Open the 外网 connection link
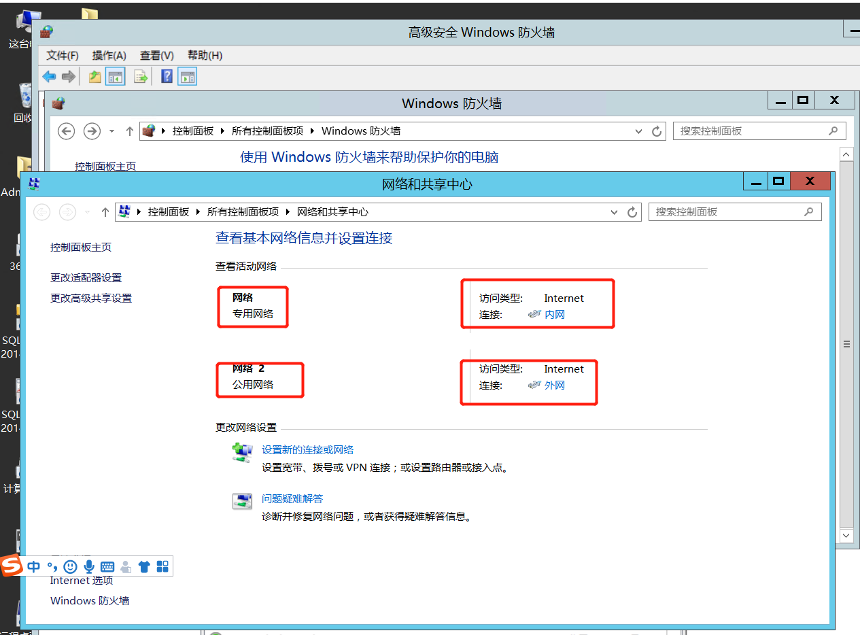The image size is (860, 635). pyautogui.click(x=555, y=385)
